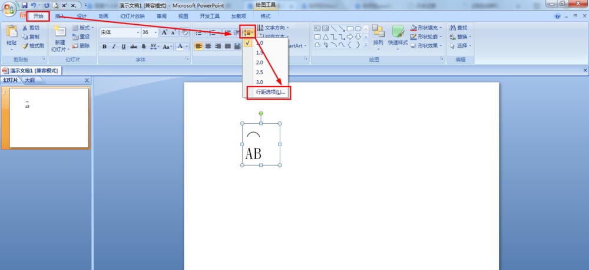The image size is (589, 270).
Task: Open the line spacing dropdown button
Action: pos(247,32)
